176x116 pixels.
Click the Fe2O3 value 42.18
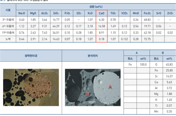coord(147,33)
